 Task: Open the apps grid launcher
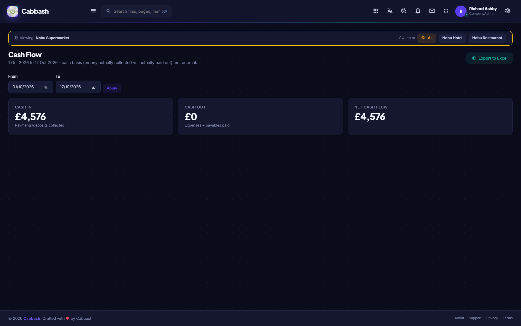pyautogui.click(x=376, y=11)
